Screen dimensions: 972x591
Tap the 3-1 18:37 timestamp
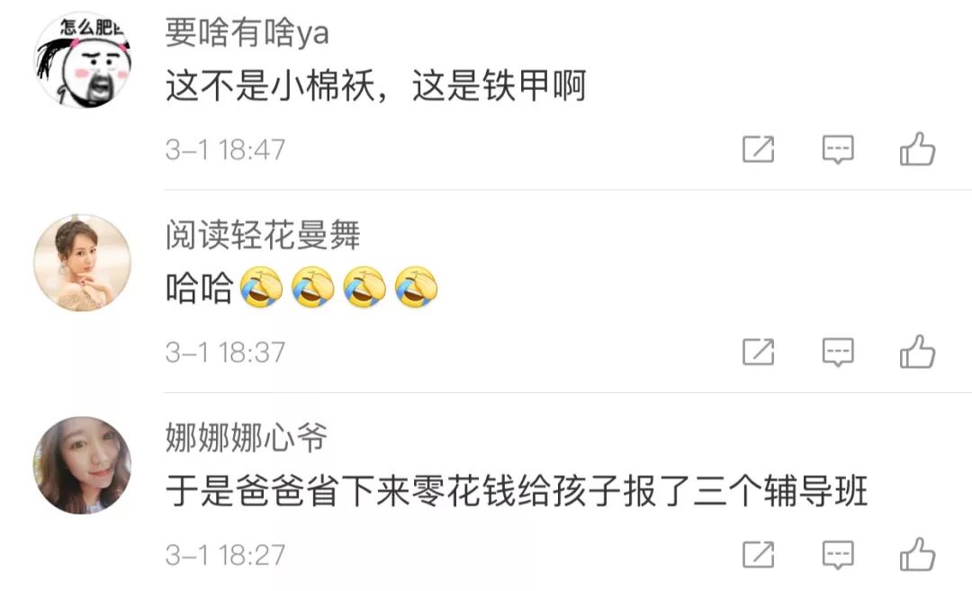tap(225, 353)
